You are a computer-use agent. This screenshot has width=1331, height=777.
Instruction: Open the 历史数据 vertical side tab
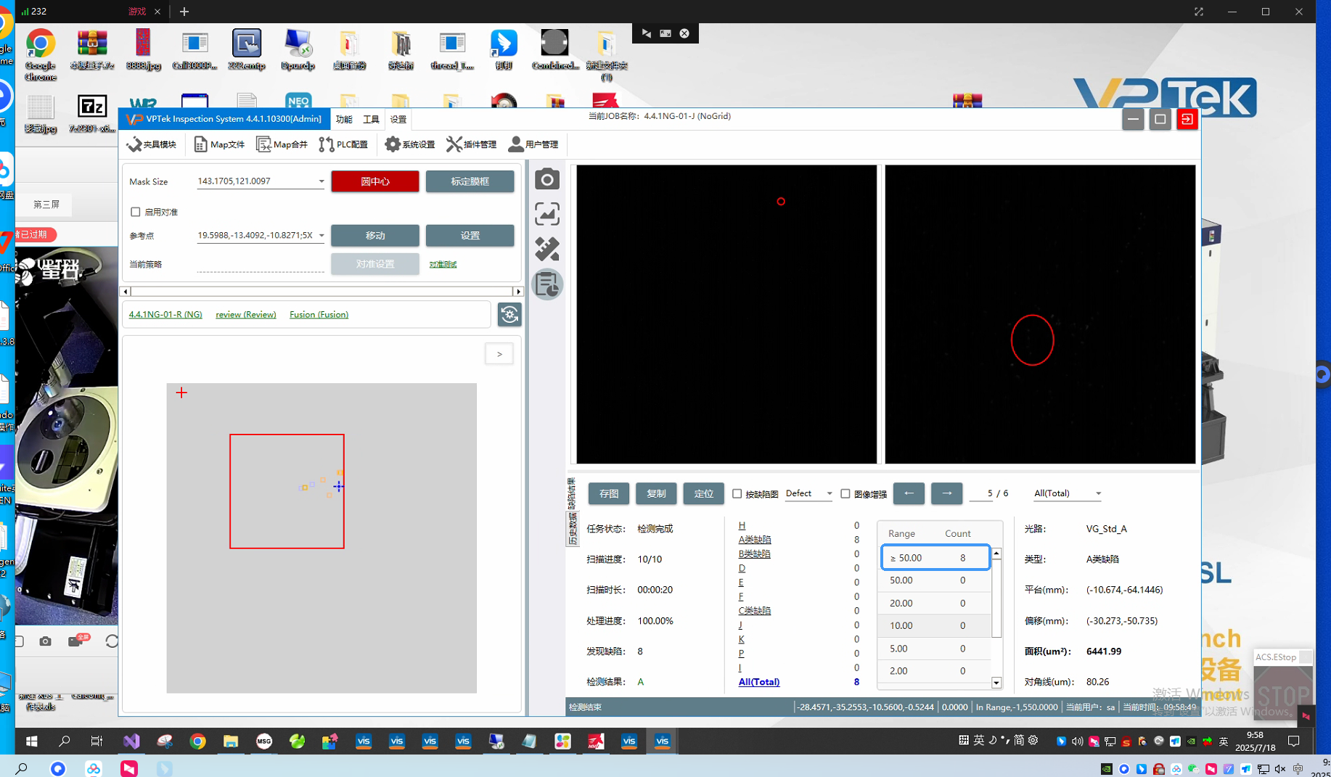click(572, 528)
